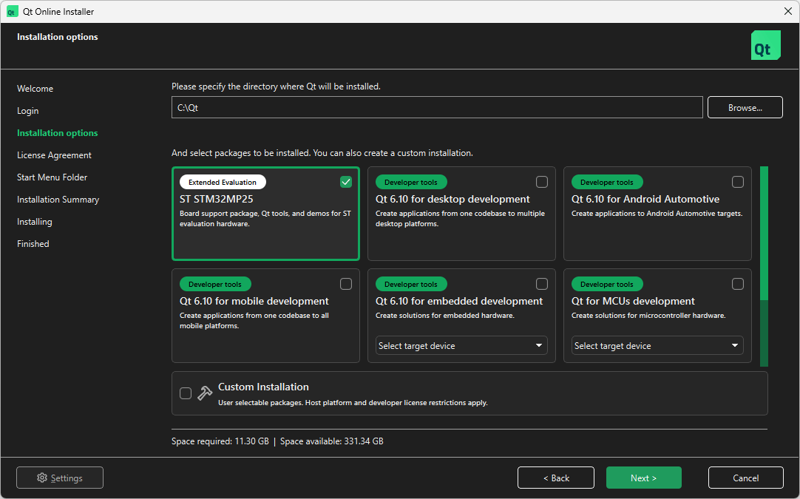Click the installation directory field showing C:\Qt
Screen dimensions: 800x499
436,106
